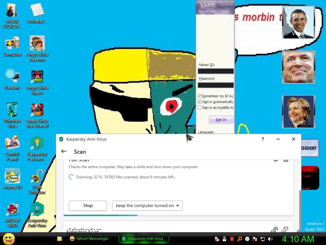Screen dimensions: 326x245
Task: Click the network connection tray icon
Action: click(263, 239)
